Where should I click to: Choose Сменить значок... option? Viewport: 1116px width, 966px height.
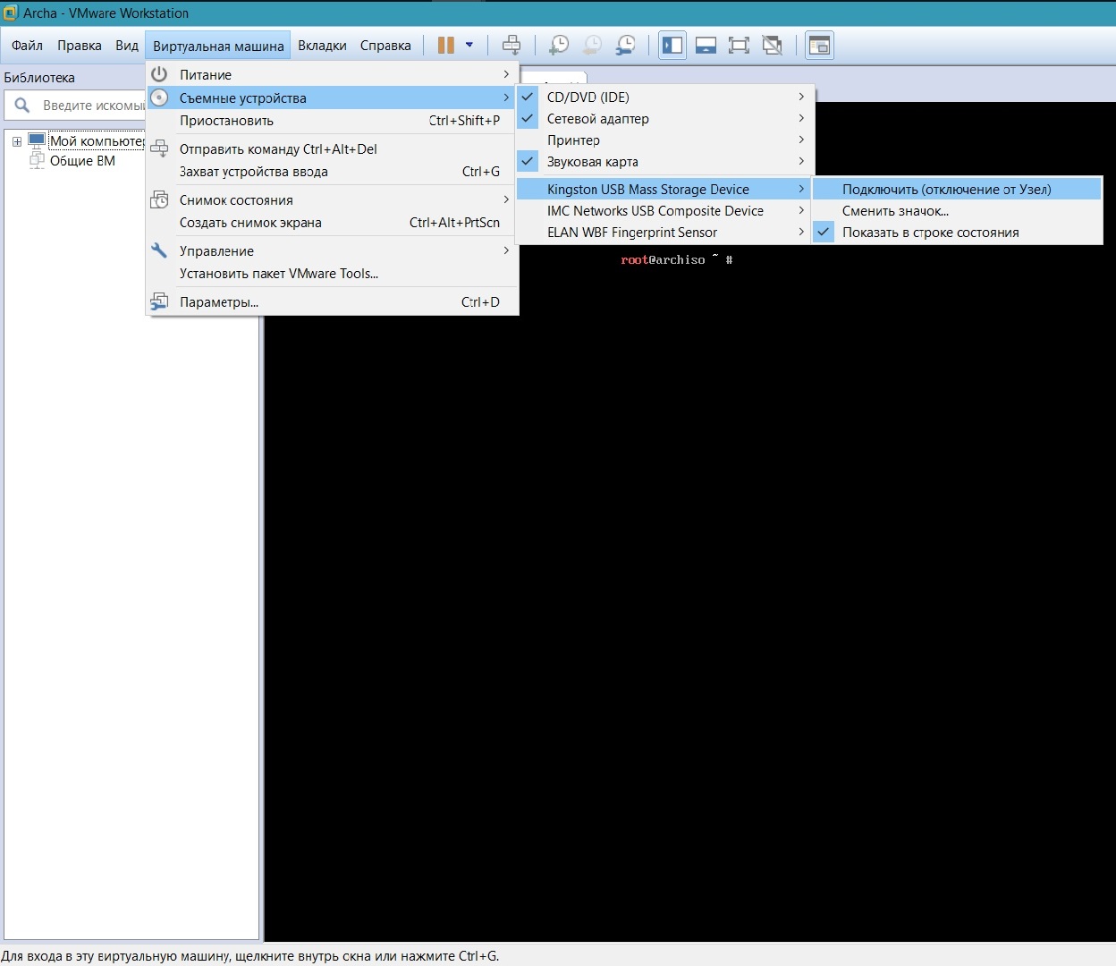pyautogui.click(x=958, y=211)
